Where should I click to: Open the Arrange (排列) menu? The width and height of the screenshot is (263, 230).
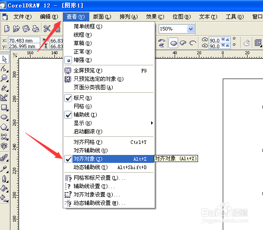(129, 17)
